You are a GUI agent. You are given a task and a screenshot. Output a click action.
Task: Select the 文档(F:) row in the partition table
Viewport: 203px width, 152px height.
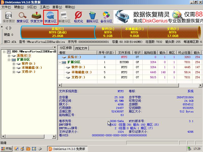130,77
